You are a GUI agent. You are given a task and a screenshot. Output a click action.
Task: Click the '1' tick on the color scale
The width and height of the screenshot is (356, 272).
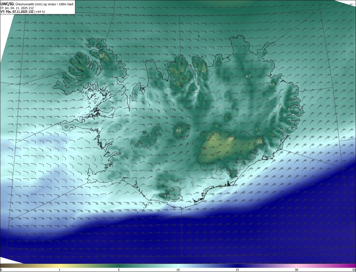pyautogui.click(x=60, y=270)
